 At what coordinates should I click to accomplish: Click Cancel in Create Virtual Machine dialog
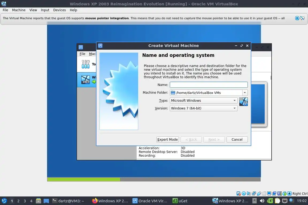click(x=237, y=140)
